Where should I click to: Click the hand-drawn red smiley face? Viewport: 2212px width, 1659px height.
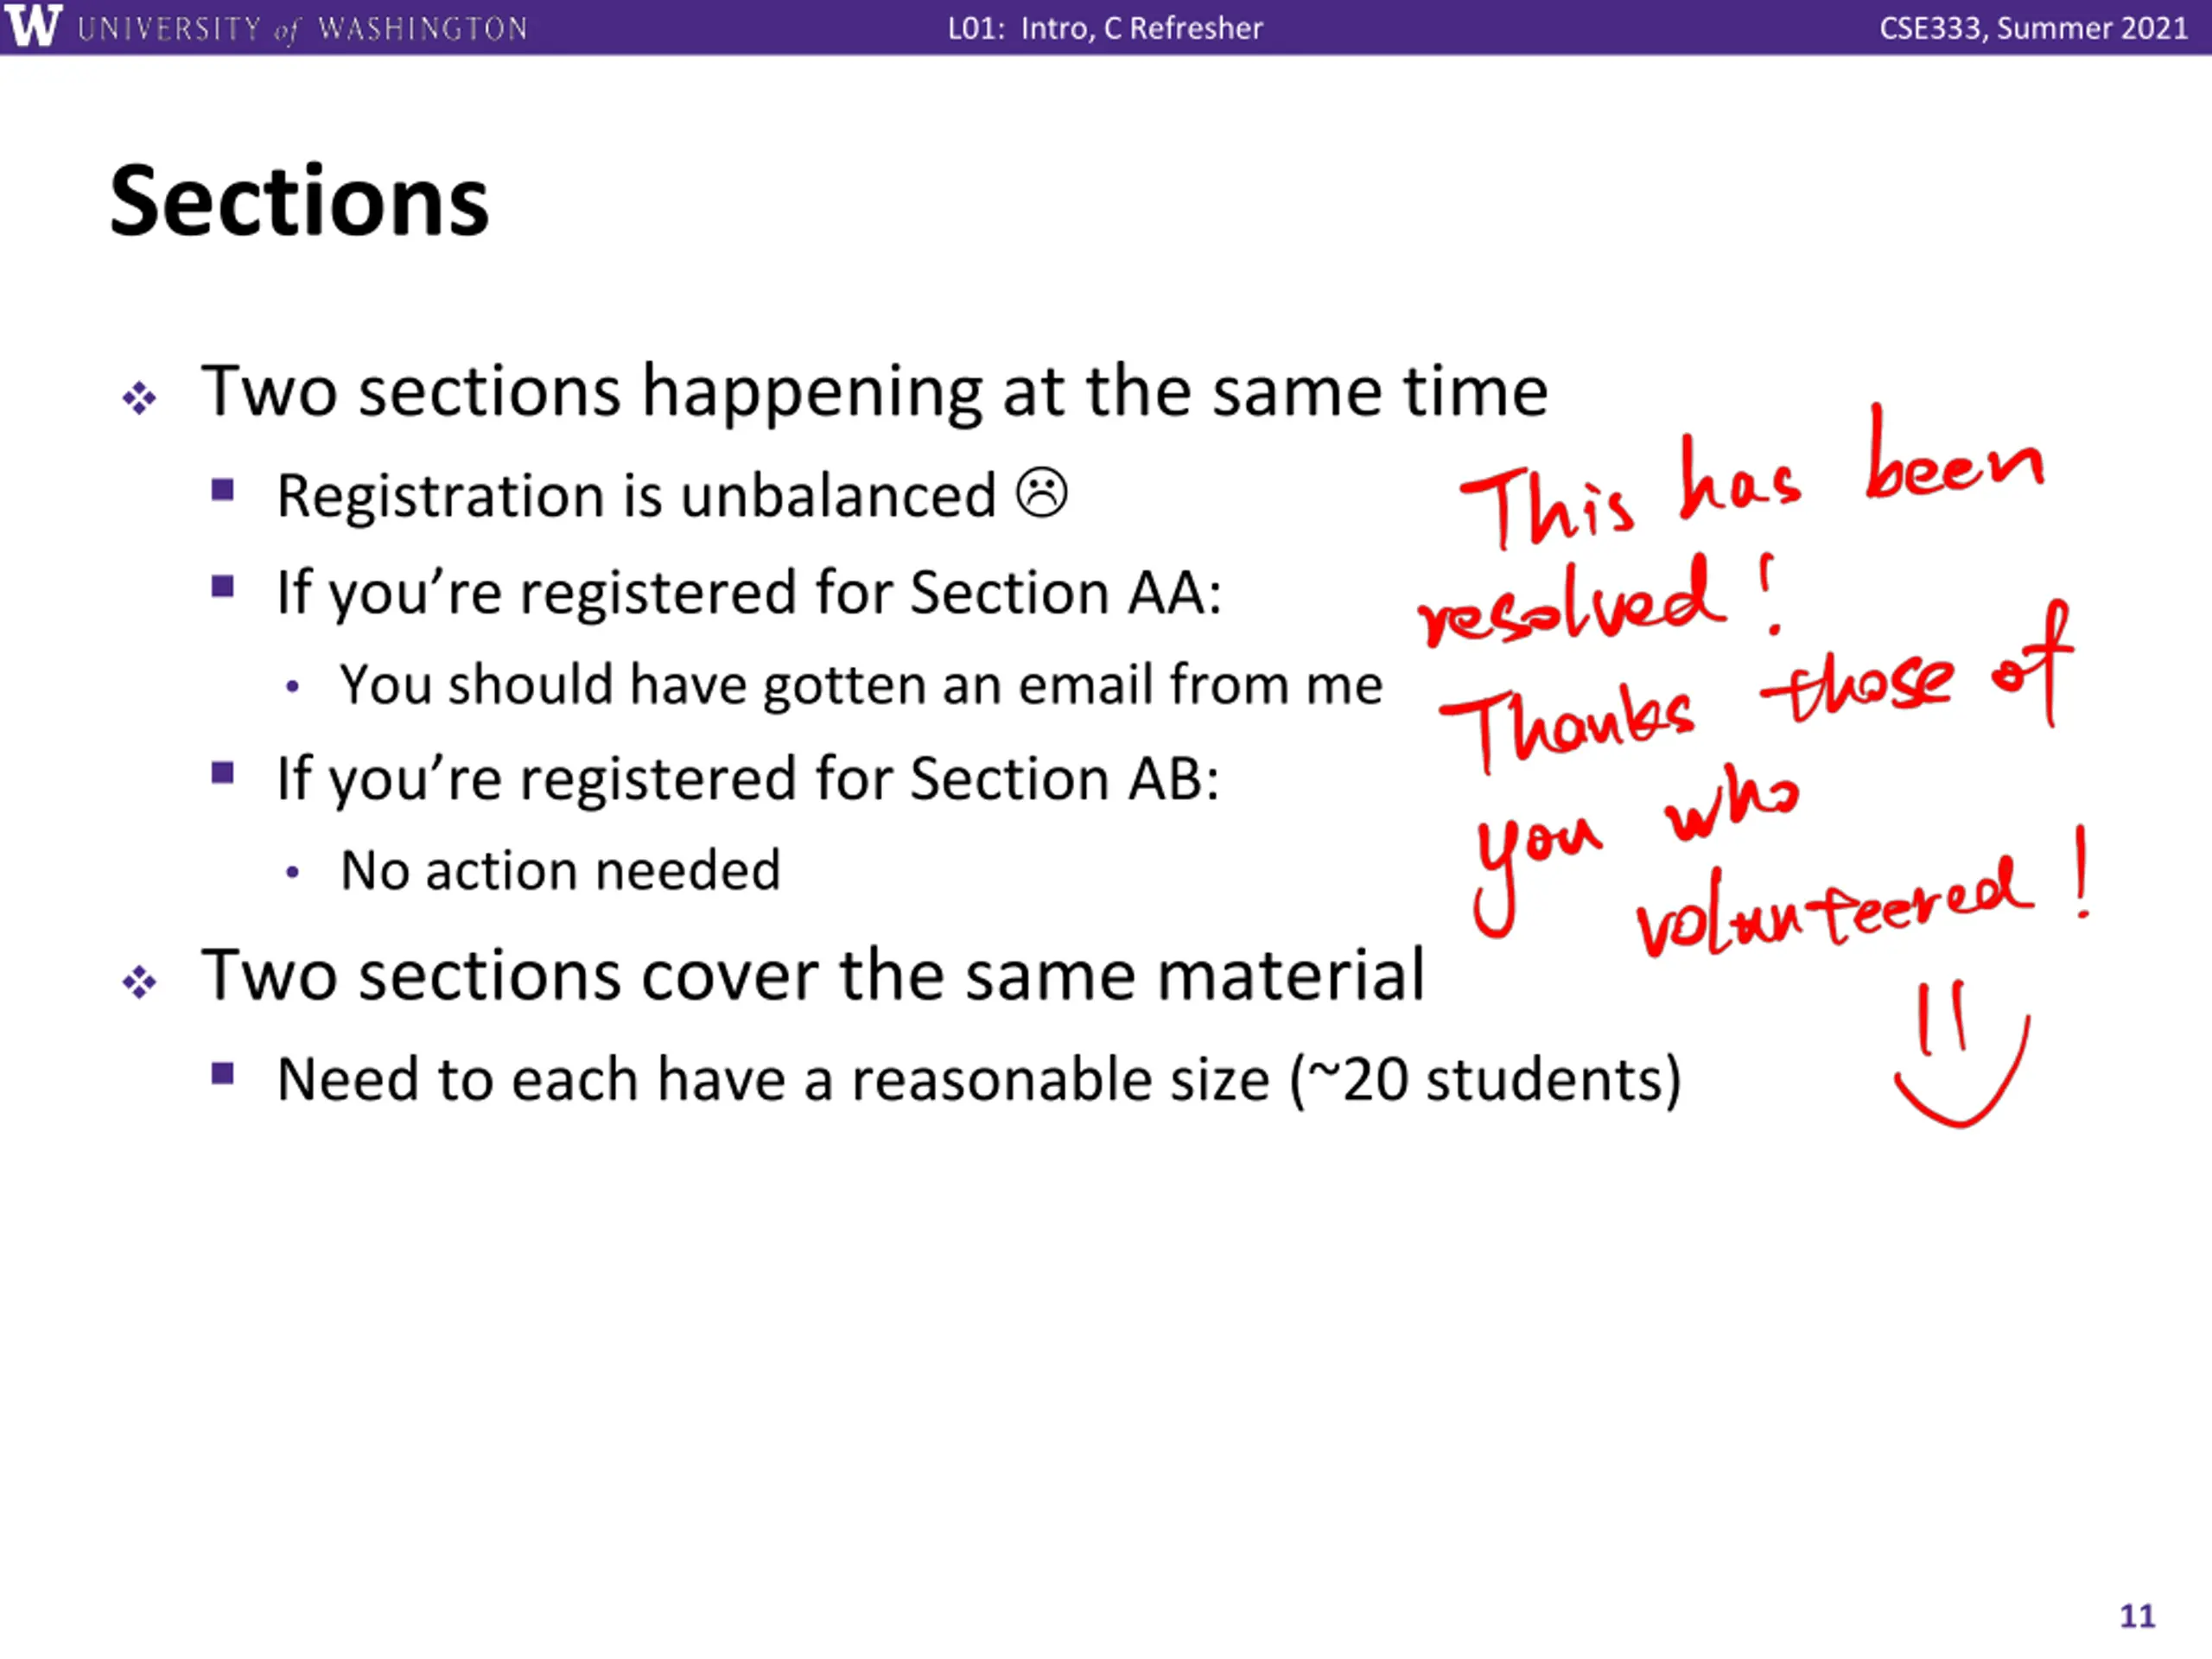pos(1960,1054)
